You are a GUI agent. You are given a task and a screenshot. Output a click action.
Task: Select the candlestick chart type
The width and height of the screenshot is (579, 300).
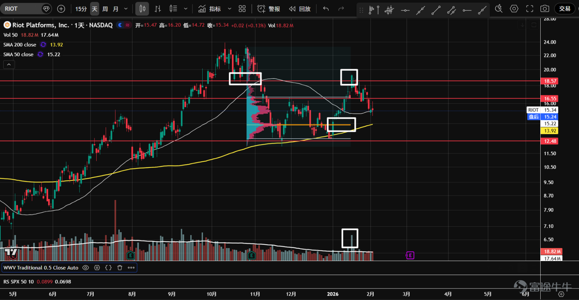(x=142, y=9)
